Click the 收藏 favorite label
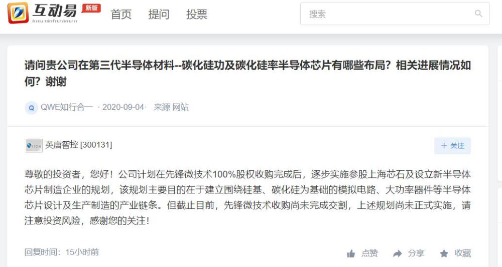The image size is (502, 267). pyautogui.click(x=463, y=253)
